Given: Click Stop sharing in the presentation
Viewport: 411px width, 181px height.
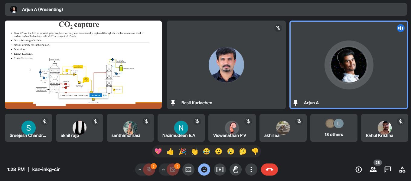Looking at the screenshot, I should pos(95,95).
